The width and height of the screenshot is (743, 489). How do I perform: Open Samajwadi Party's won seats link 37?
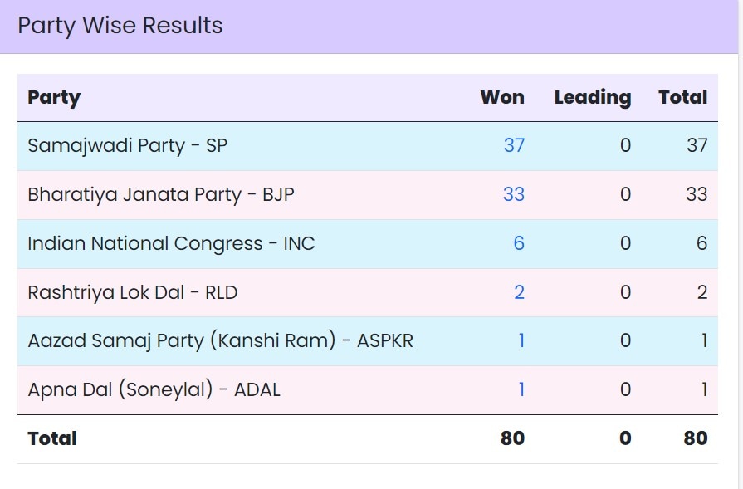pos(514,146)
